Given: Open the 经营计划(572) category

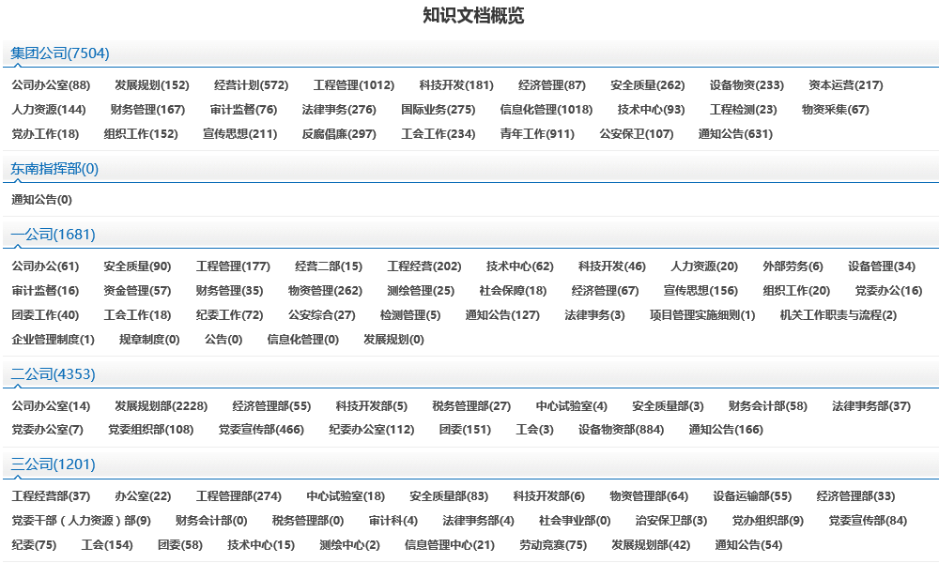Looking at the screenshot, I should point(251,85).
